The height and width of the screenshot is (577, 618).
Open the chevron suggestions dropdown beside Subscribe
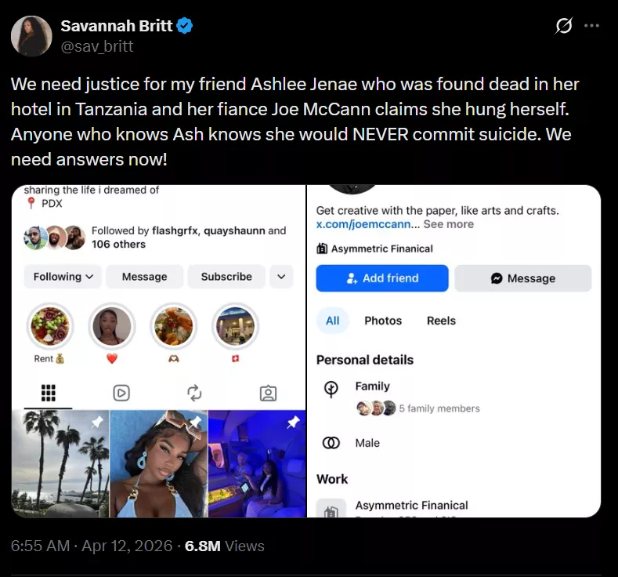tap(281, 277)
